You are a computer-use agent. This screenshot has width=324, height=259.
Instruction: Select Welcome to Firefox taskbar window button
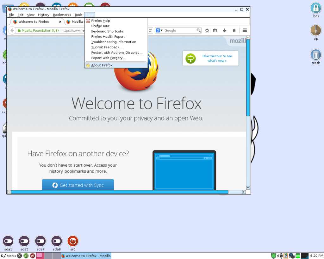pos(86,256)
